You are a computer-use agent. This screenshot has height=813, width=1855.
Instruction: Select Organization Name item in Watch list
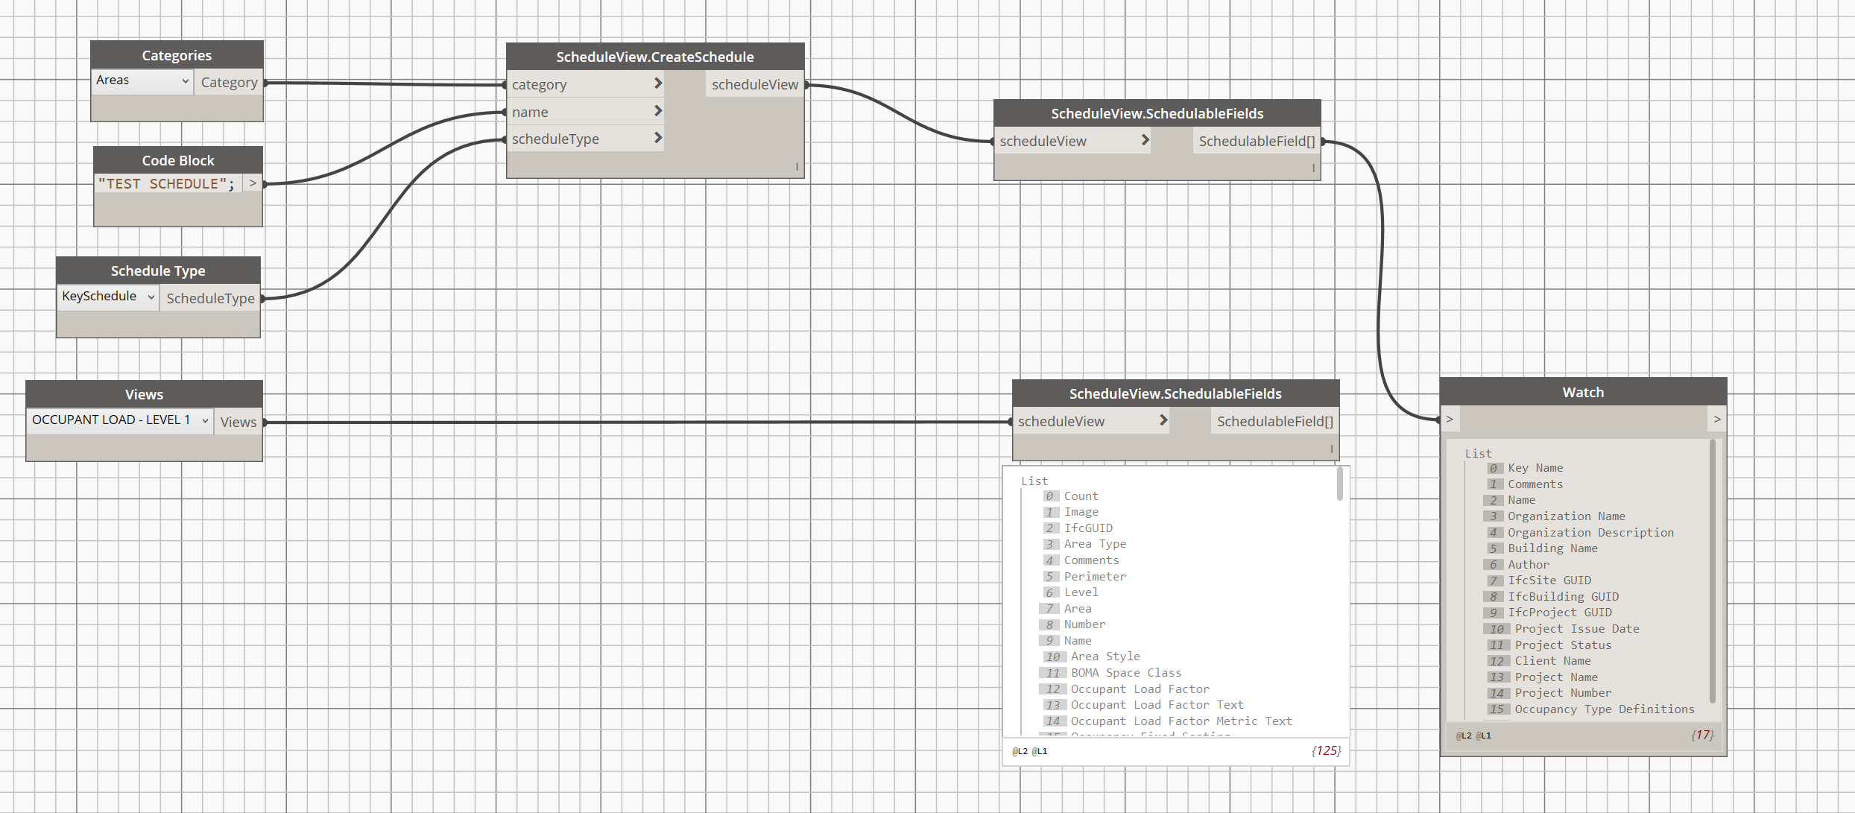tap(1566, 516)
